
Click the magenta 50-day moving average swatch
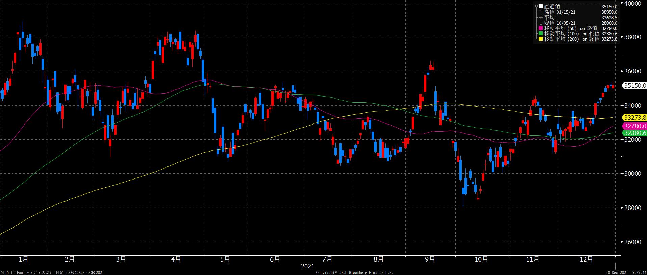(540, 28)
